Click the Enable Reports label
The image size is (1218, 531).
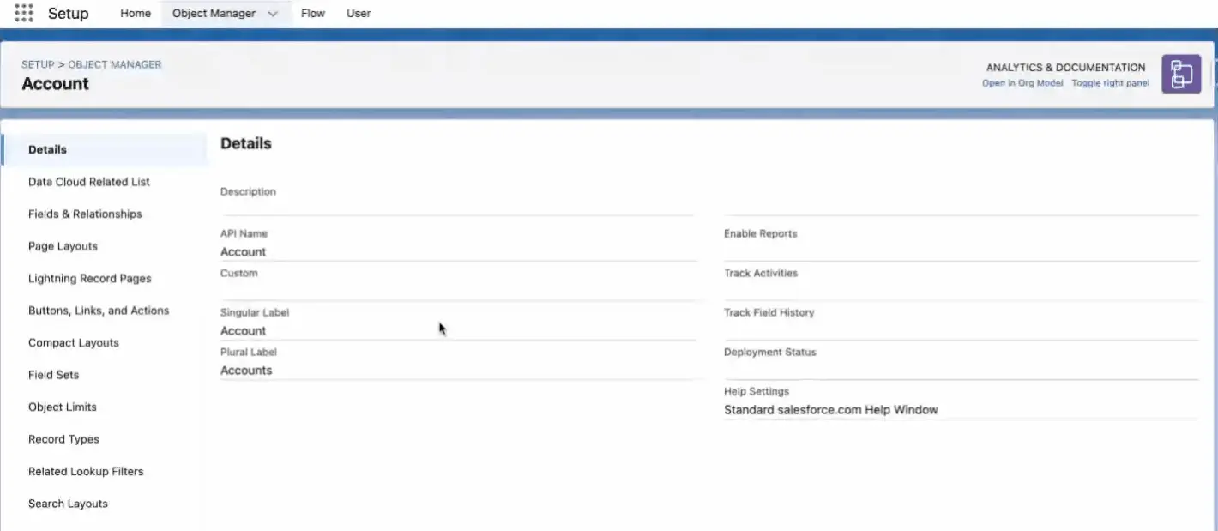click(x=761, y=233)
